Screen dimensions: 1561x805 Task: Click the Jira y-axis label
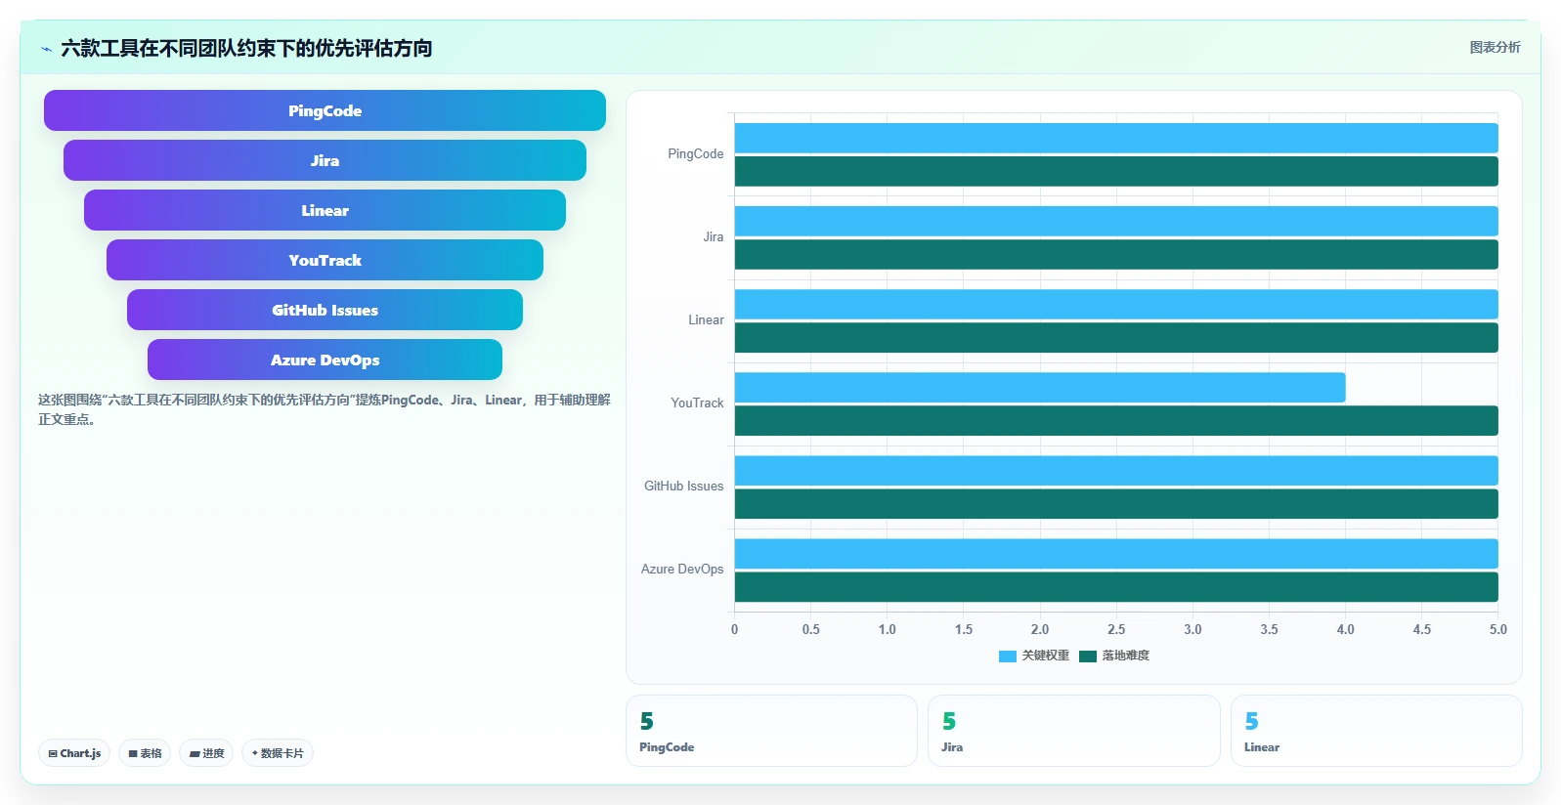(714, 237)
